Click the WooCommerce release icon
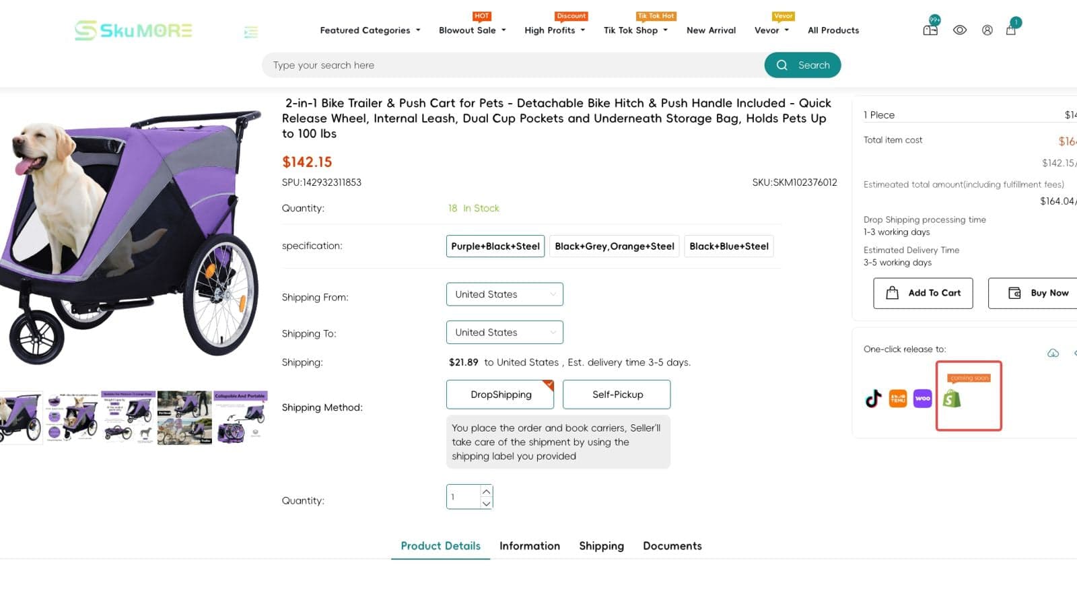 923,399
